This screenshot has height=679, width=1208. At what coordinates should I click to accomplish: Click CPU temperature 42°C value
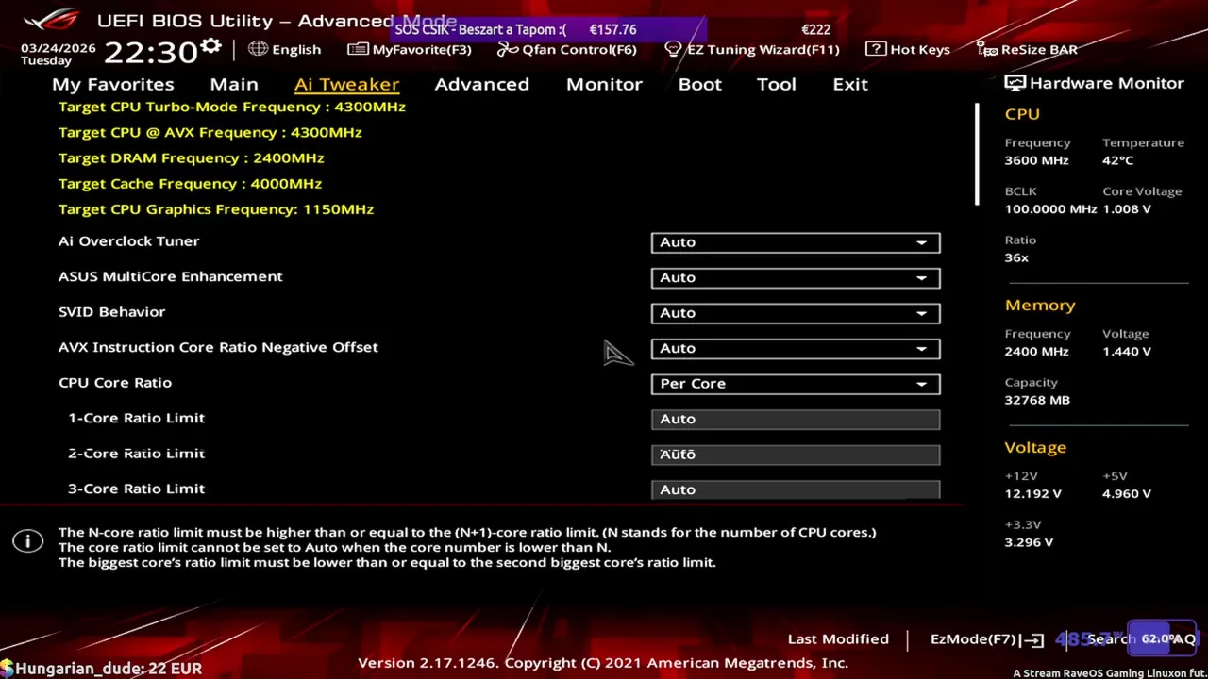[x=1117, y=160]
